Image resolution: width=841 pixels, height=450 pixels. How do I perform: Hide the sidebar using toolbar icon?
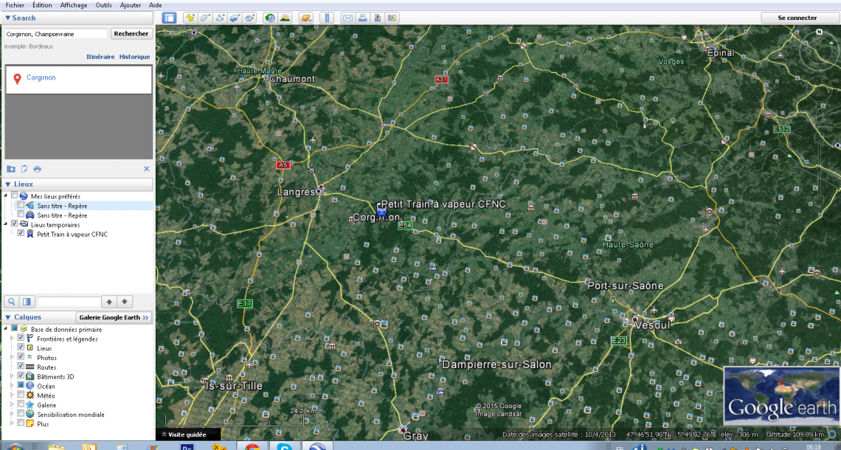point(169,18)
